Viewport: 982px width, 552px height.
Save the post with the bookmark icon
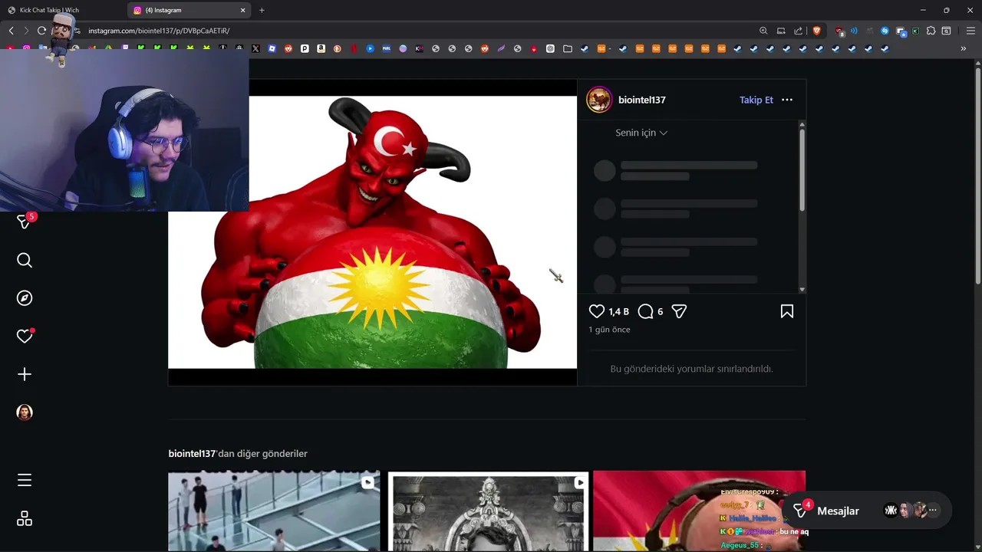787,311
